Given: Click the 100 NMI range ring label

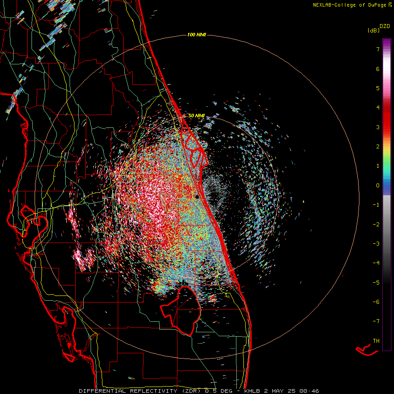Looking at the screenshot, I should [197, 35].
